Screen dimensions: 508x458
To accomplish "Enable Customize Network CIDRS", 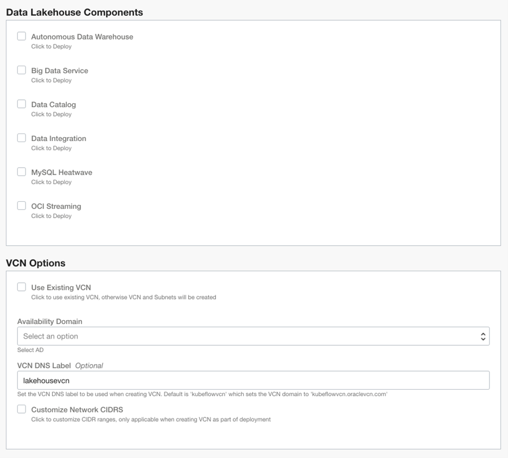I will coord(21,409).
